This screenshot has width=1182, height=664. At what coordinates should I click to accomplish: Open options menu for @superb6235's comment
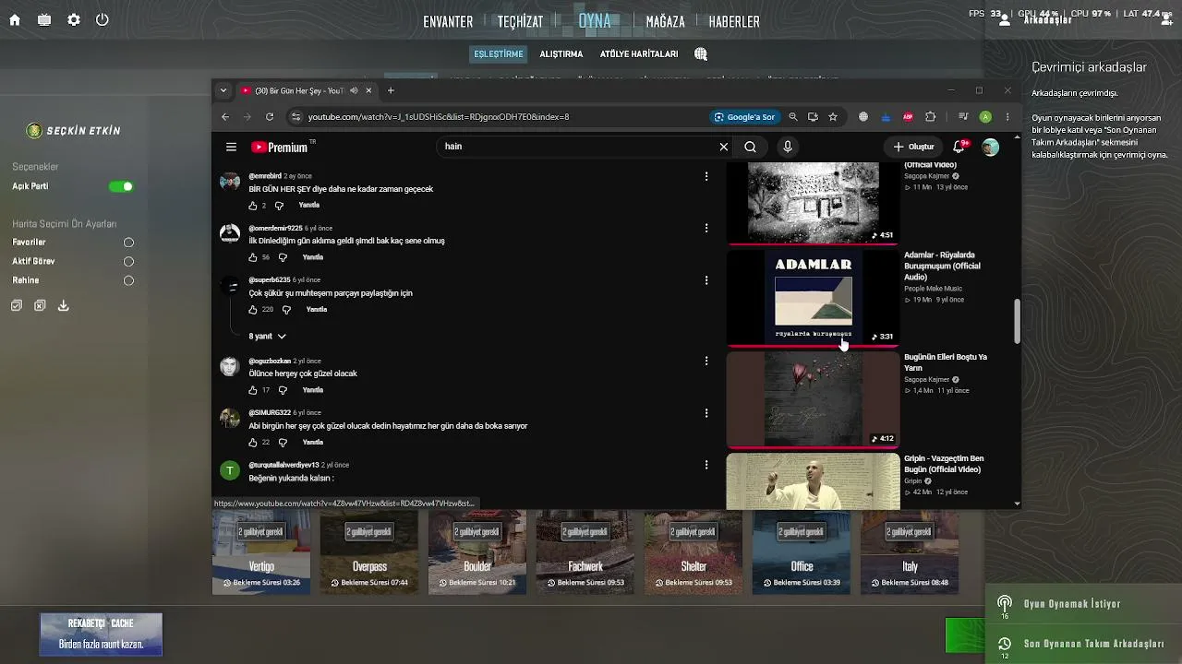[x=706, y=280]
